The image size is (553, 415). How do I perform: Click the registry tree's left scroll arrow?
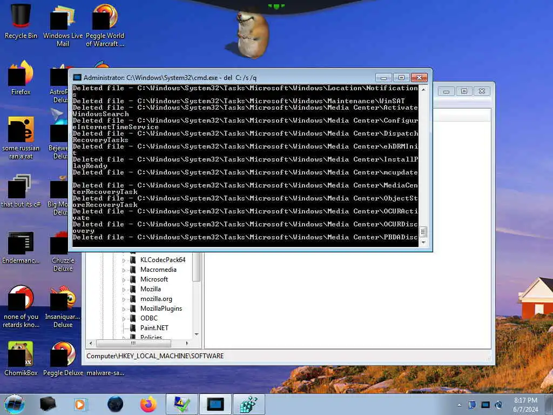[91, 343]
